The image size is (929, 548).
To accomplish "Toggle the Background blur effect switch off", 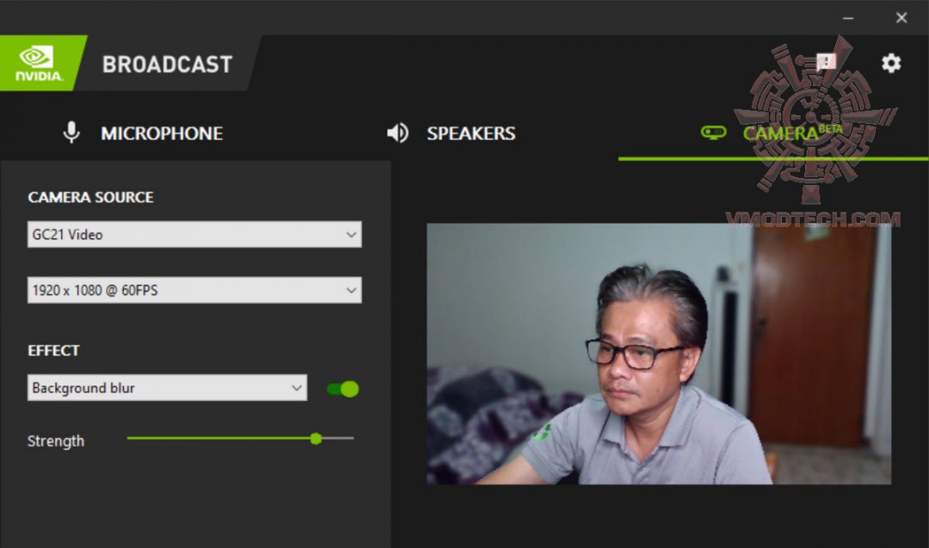I will pos(343,389).
